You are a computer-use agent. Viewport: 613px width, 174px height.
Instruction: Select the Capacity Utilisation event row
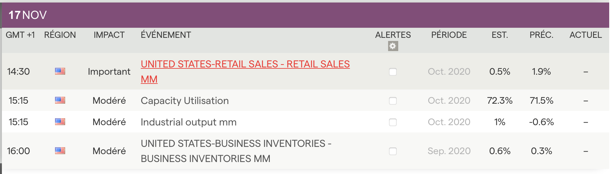(185, 101)
